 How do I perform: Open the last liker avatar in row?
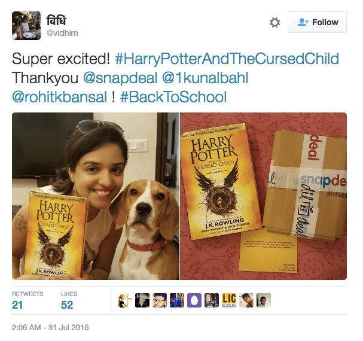click(x=264, y=300)
